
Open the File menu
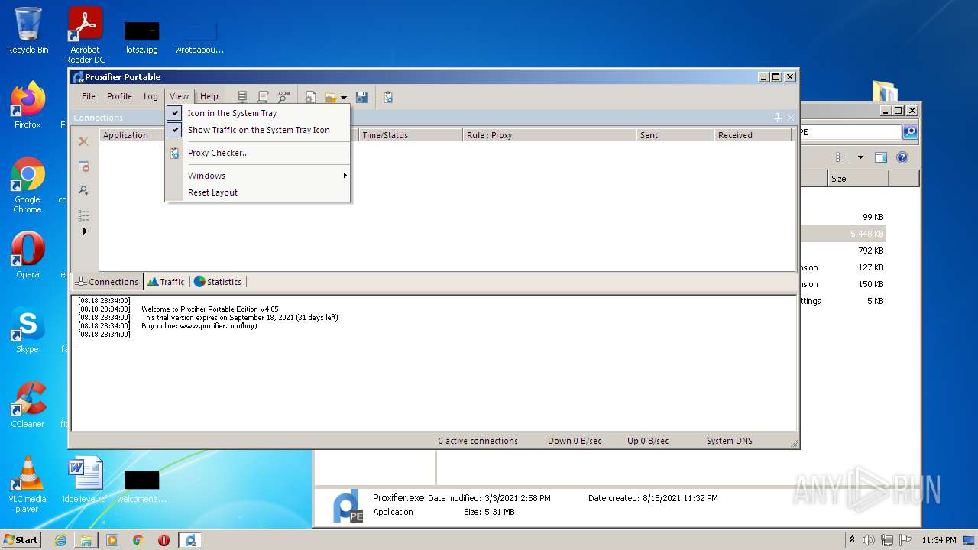(x=89, y=96)
